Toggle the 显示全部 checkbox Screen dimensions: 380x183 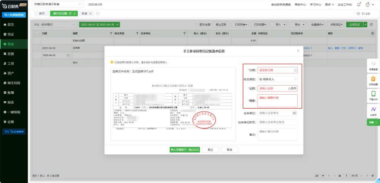(197, 25)
